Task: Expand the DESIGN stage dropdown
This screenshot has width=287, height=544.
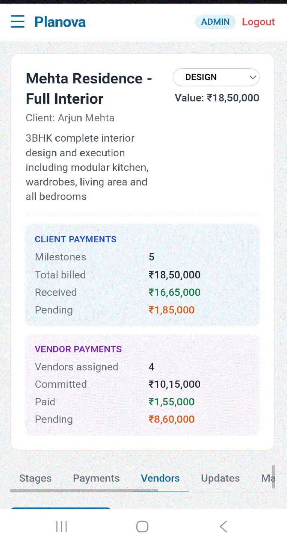Action: [216, 77]
